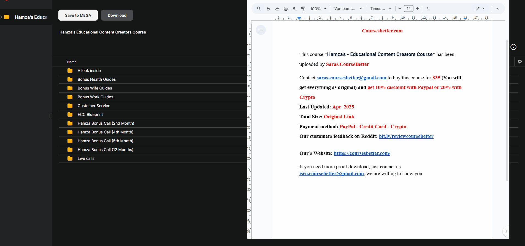
Task: Collapse the toolbar with the up chevron
Action: tap(497, 9)
